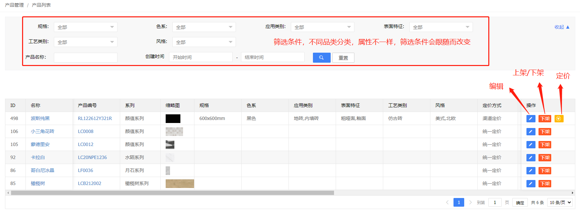580x218 pixels.
Task: Click the table horizontal scrollbar
Action: [172, 193]
